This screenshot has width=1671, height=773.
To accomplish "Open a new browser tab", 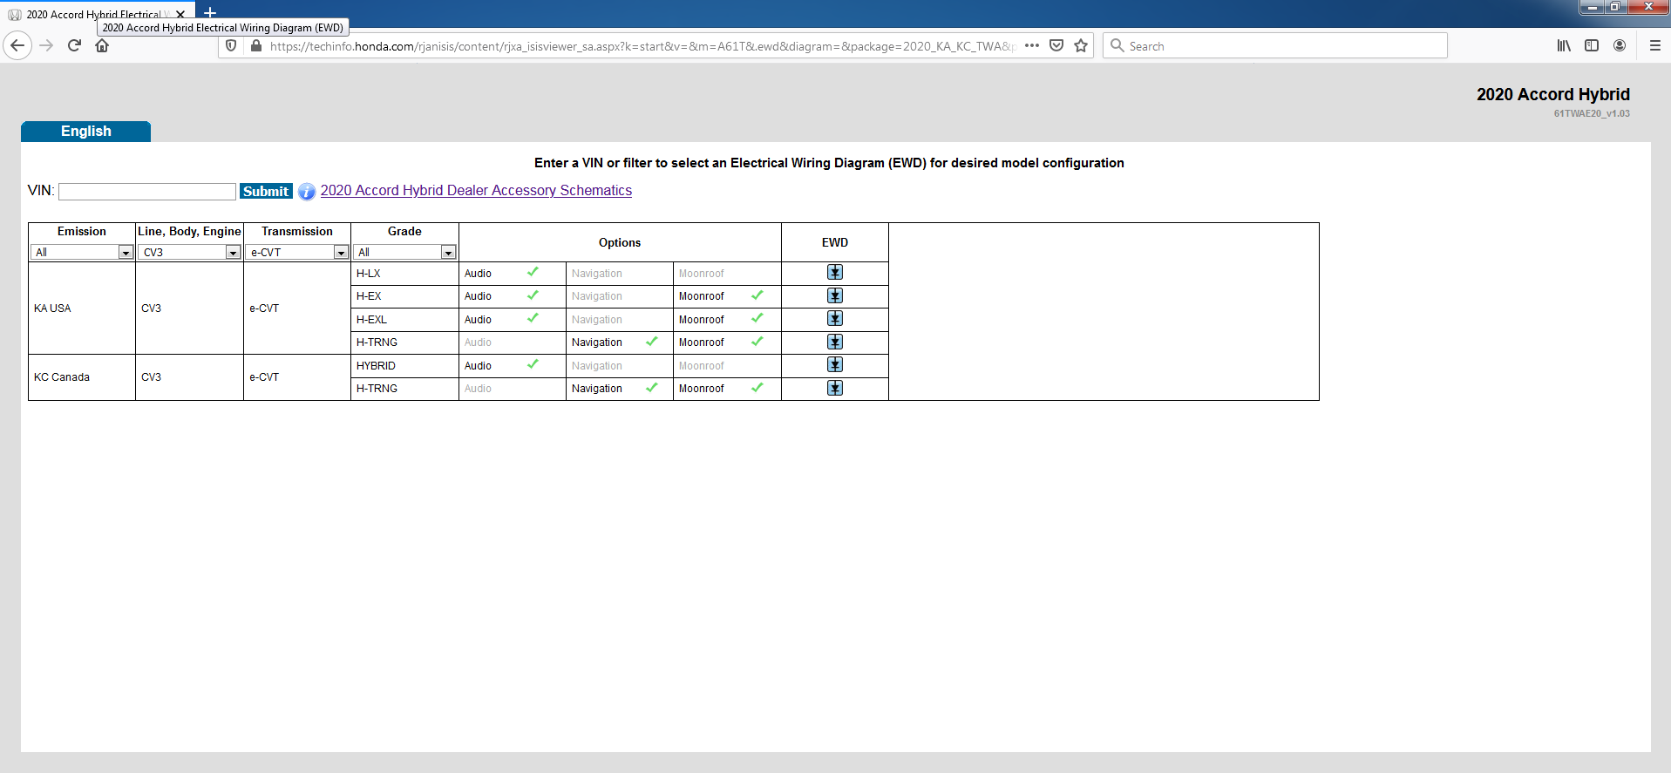I will coord(210,13).
